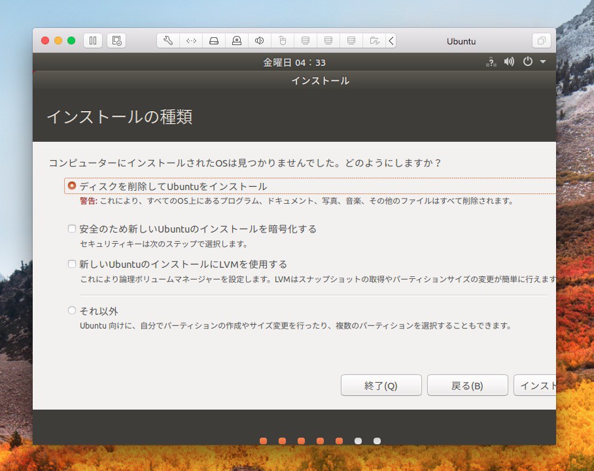This screenshot has width=594, height=471.
Task: Click the shared folders icon
Action: (374, 41)
